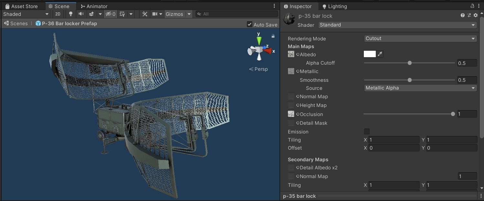
Task: Open the Shader dropdown set to Standard
Action: (397, 25)
